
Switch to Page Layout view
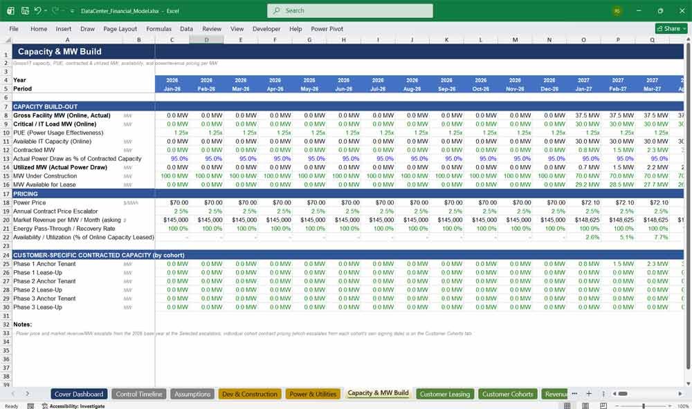(585, 406)
